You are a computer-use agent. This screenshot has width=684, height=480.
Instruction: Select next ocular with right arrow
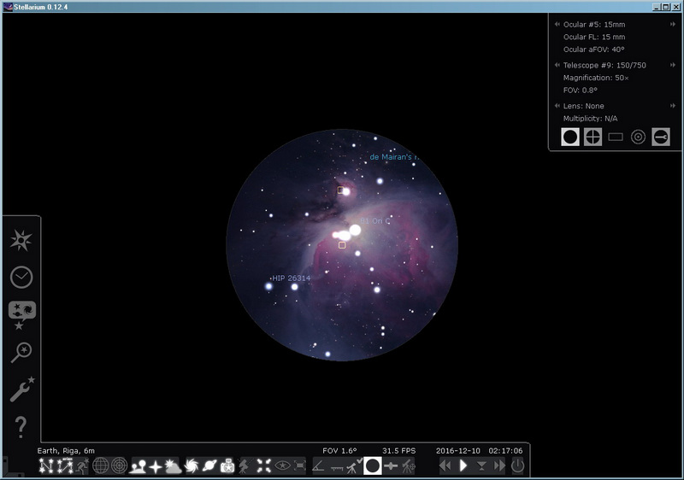click(x=673, y=25)
